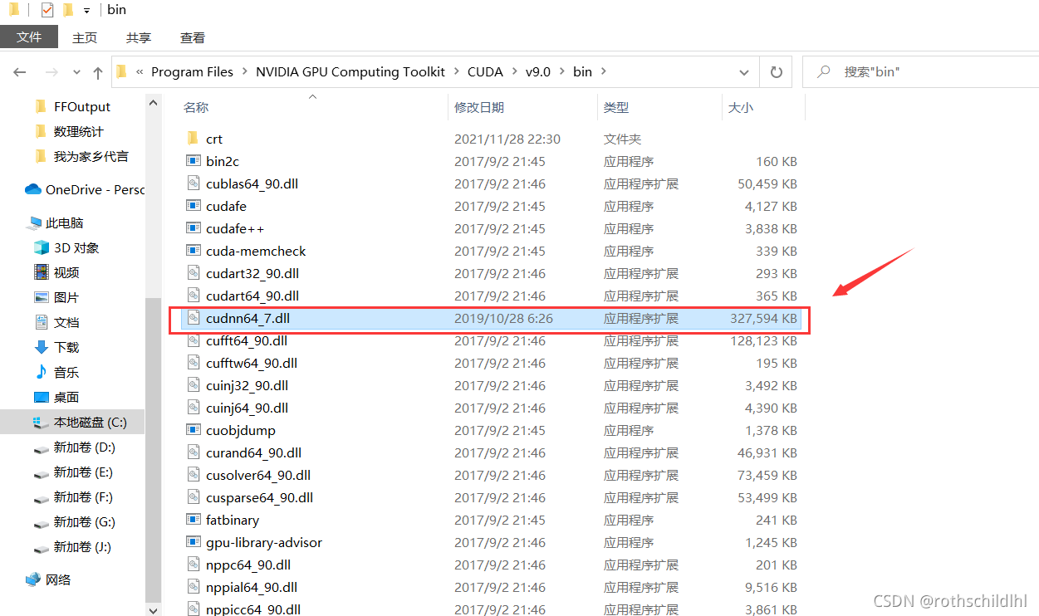Screen dimensions: 1039x616
Task: Open 文档 library in navigation pane
Action: coord(66,322)
